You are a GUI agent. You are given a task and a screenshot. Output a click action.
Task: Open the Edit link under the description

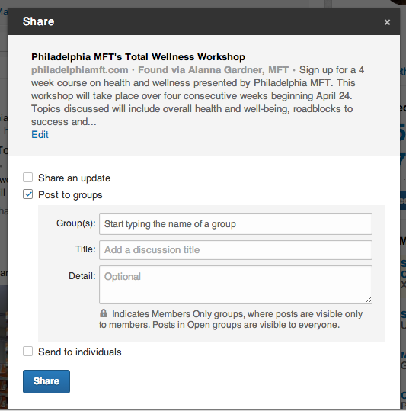point(40,134)
